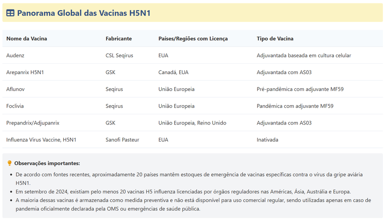Select the Aflunov vaccine cell
The height and width of the screenshot is (221, 388).
pyautogui.click(x=16, y=89)
